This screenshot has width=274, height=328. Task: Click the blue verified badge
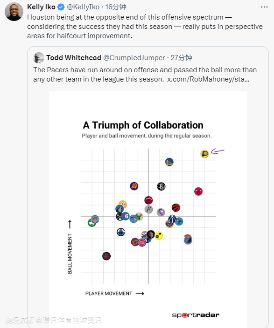tap(61, 7)
